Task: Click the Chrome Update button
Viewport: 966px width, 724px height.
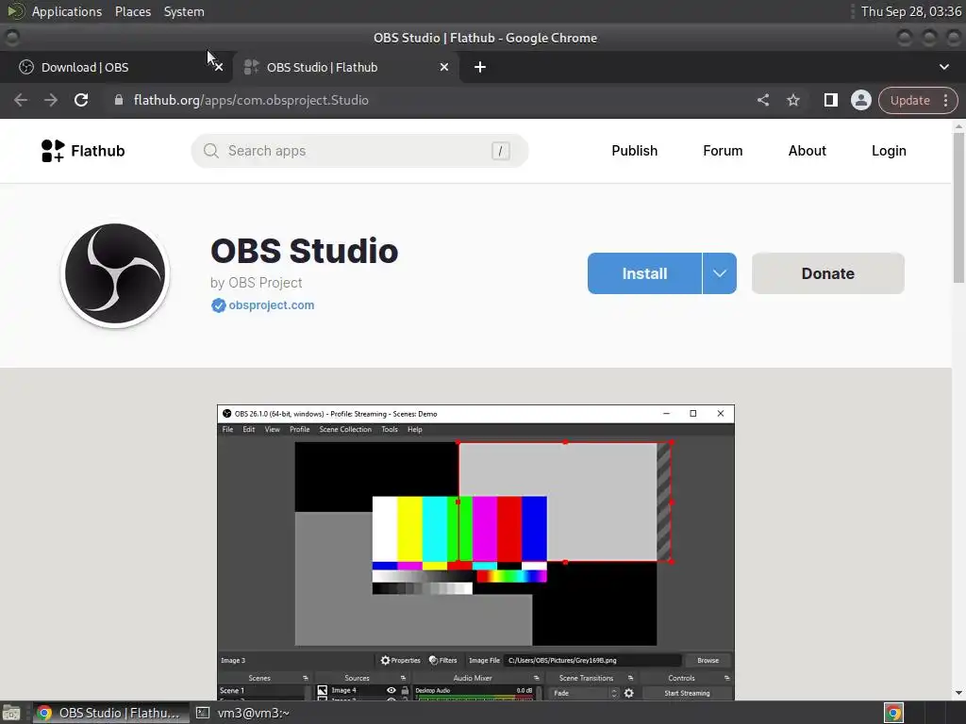Action: tap(910, 100)
